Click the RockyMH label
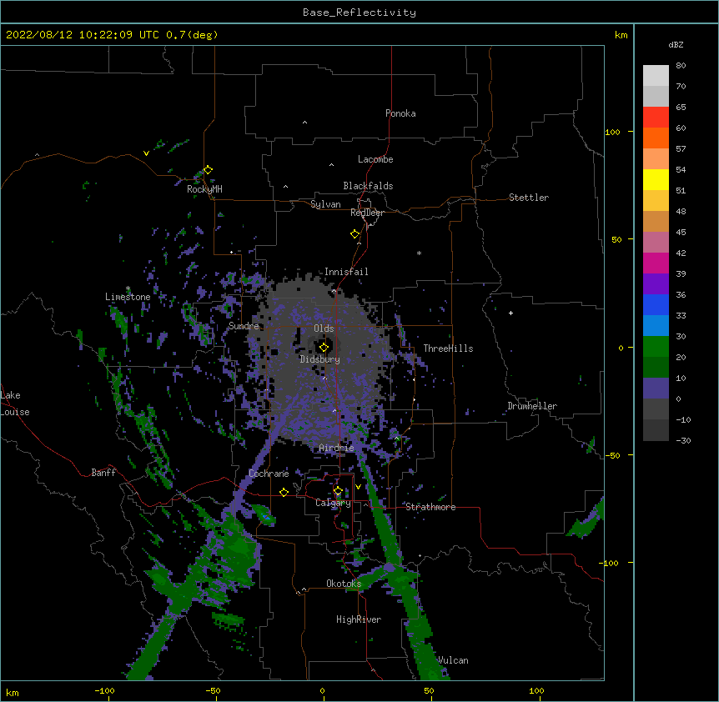Image resolution: width=719 pixels, height=702 pixels. (204, 188)
